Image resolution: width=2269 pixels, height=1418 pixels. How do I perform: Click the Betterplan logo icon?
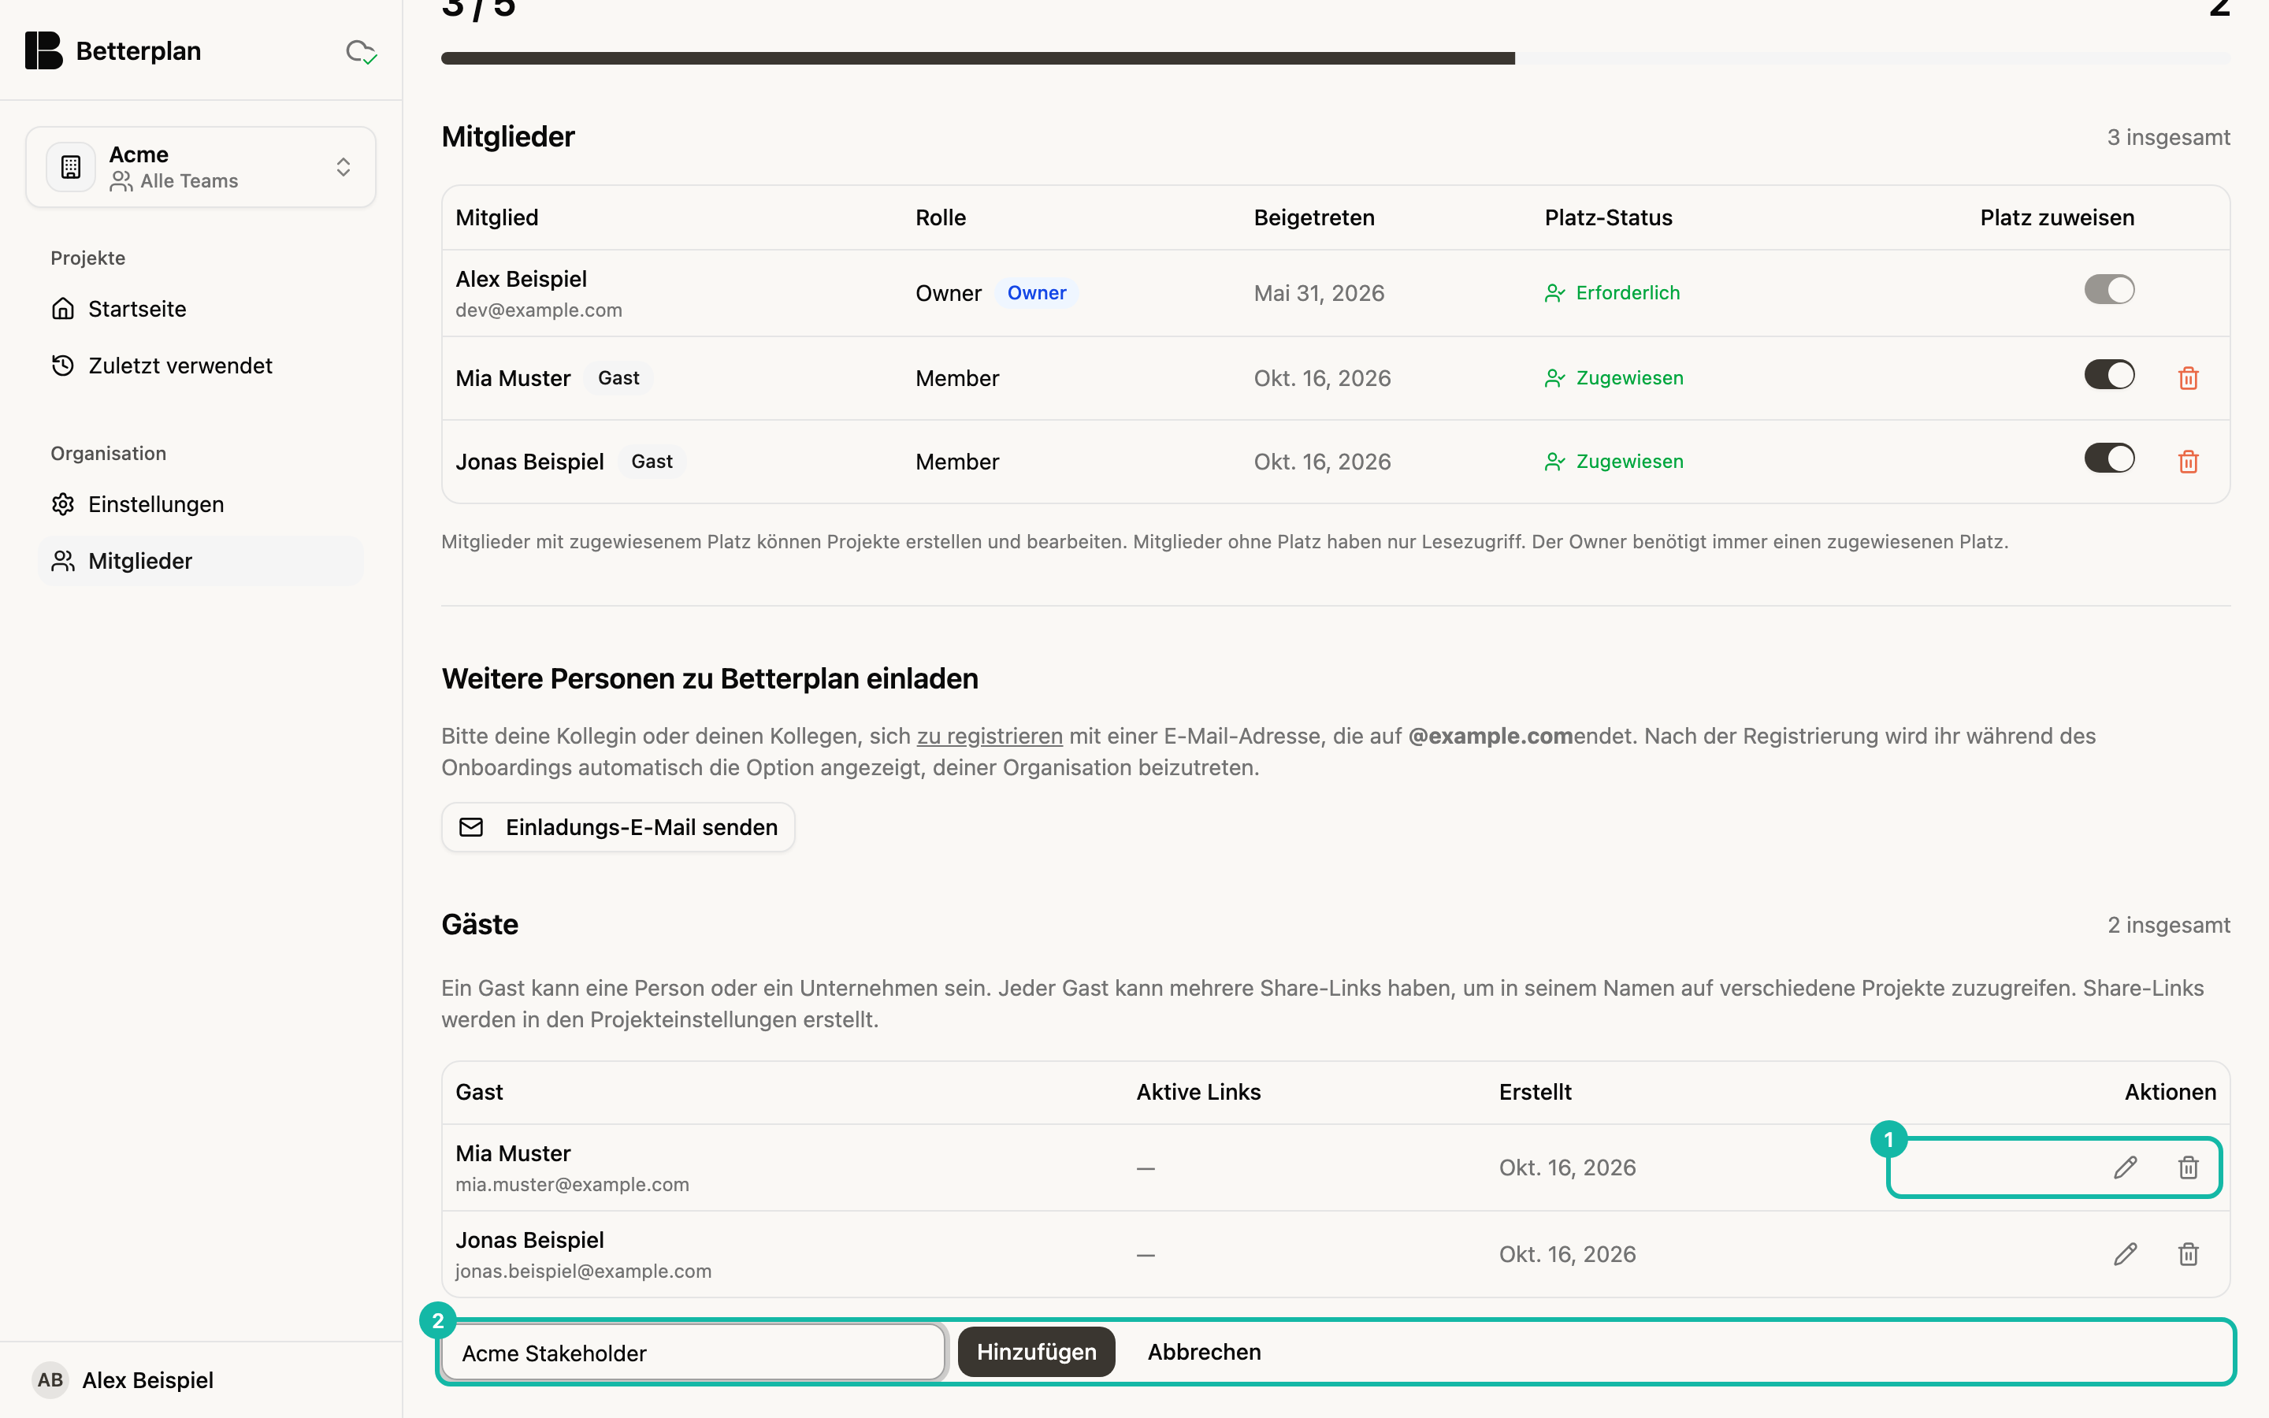[43, 50]
